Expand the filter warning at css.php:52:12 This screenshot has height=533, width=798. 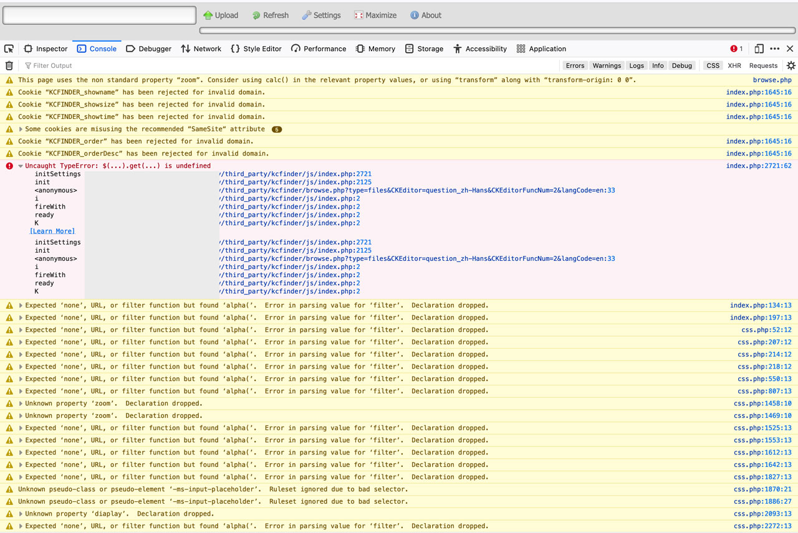[x=21, y=330]
